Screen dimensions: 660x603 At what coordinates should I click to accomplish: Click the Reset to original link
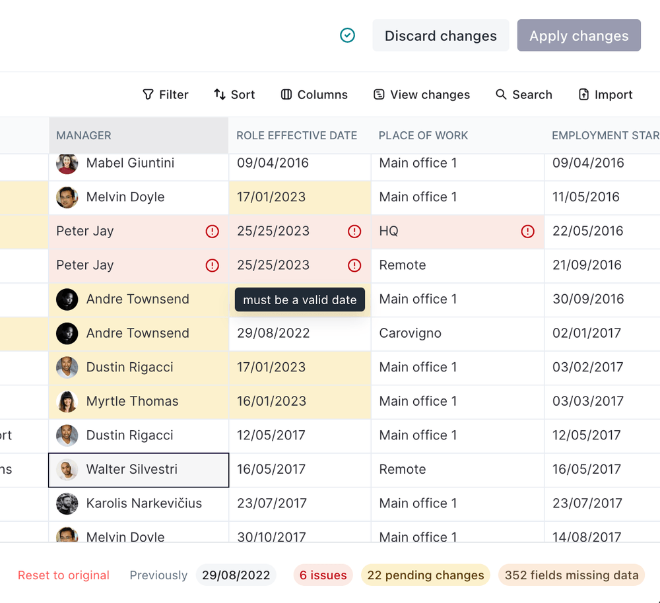click(63, 575)
